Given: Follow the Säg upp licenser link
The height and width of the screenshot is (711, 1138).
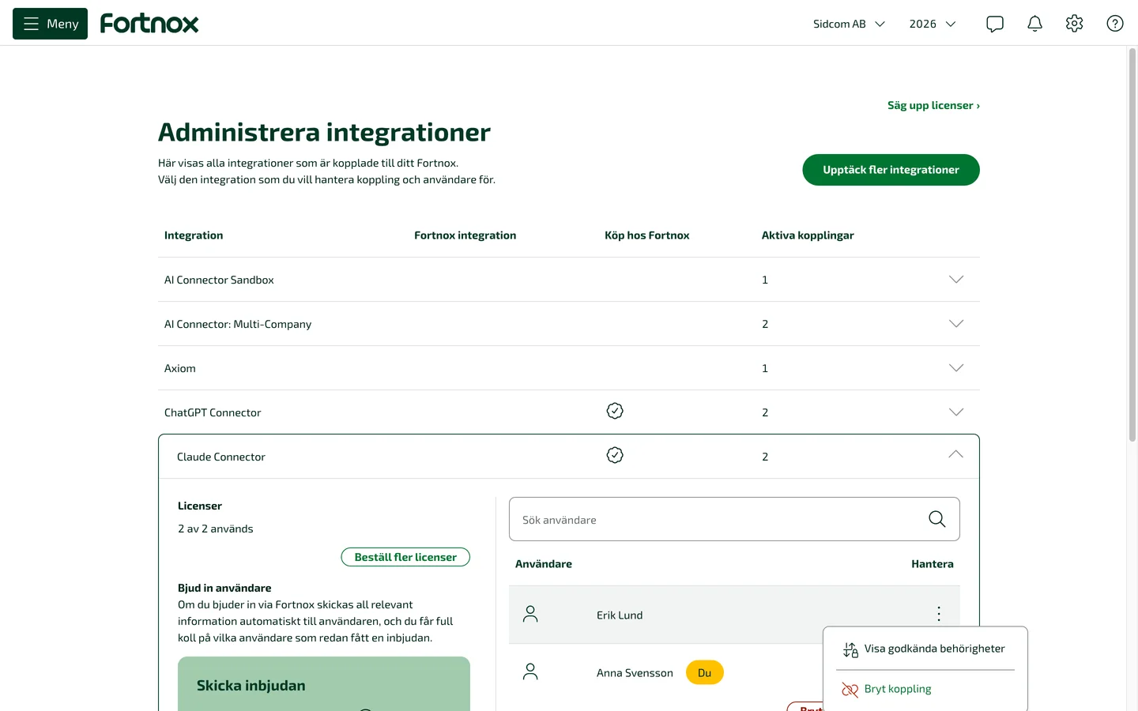Looking at the screenshot, I should click(x=933, y=105).
